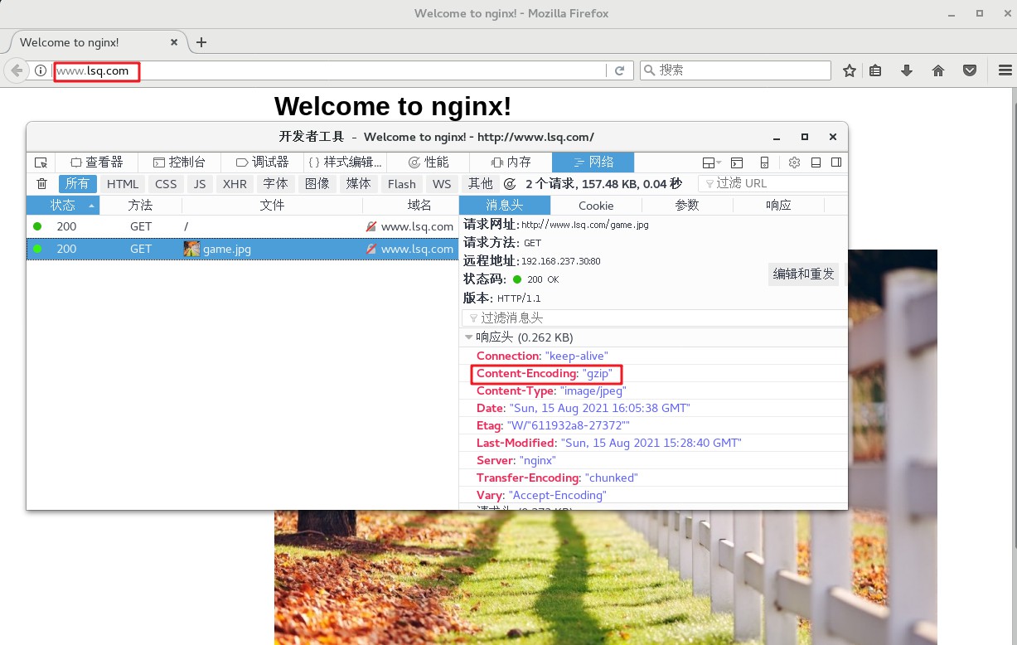The image size is (1017, 645).
Task: Select the 网络 network tab
Action: click(593, 162)
